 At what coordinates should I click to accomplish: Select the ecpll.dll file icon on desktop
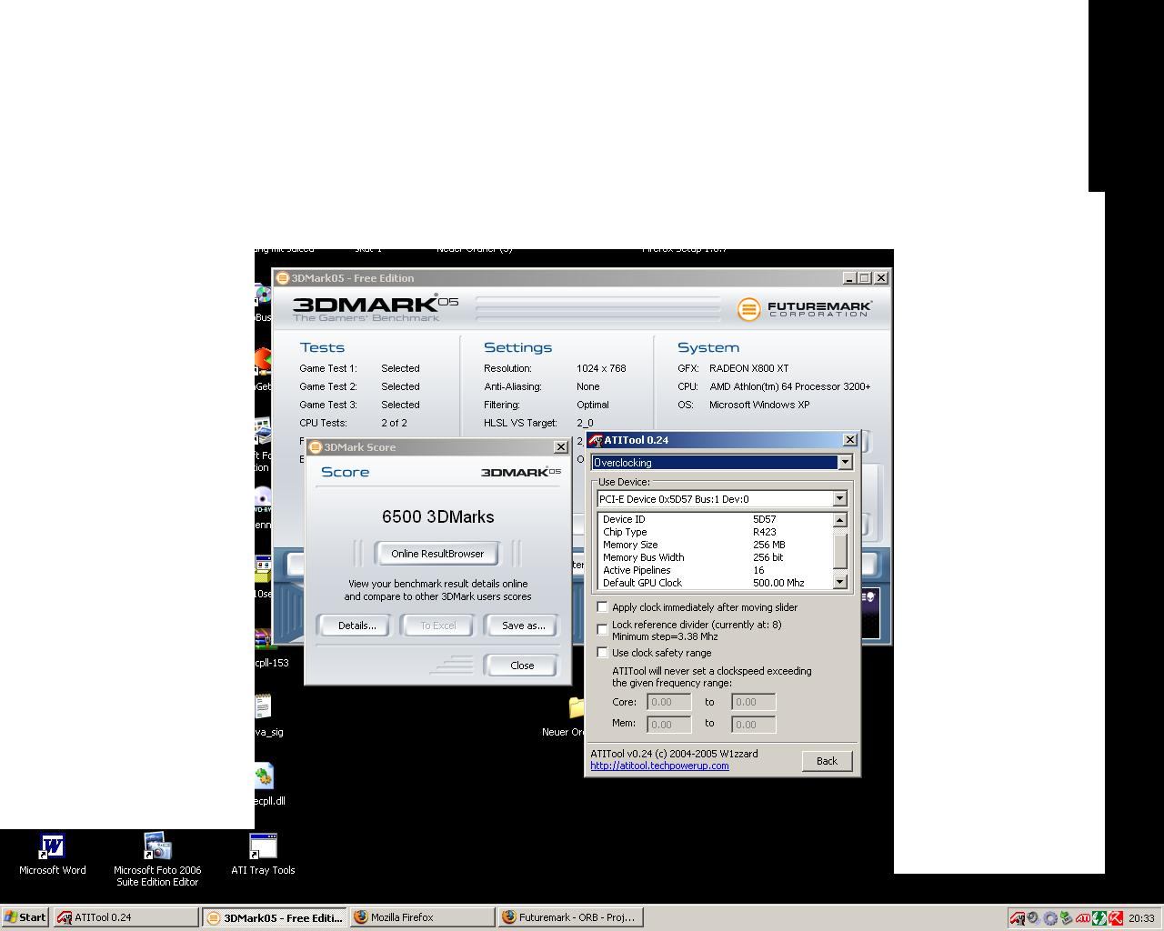[264, 777]
